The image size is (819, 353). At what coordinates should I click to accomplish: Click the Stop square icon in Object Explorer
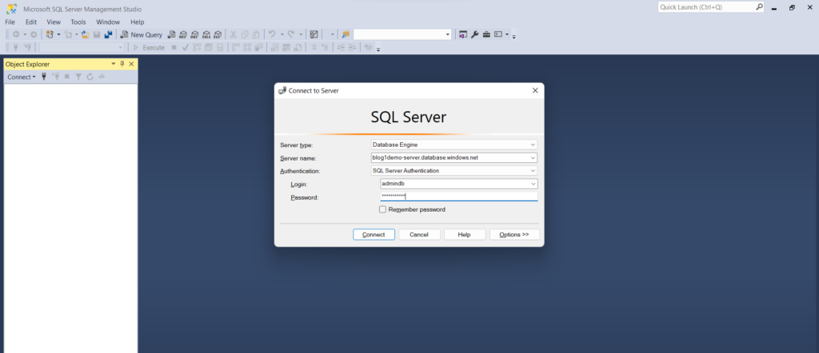pyautogui.click(x=67, y=77)
